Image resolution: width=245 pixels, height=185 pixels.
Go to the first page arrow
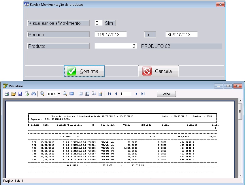pos(110,94)
